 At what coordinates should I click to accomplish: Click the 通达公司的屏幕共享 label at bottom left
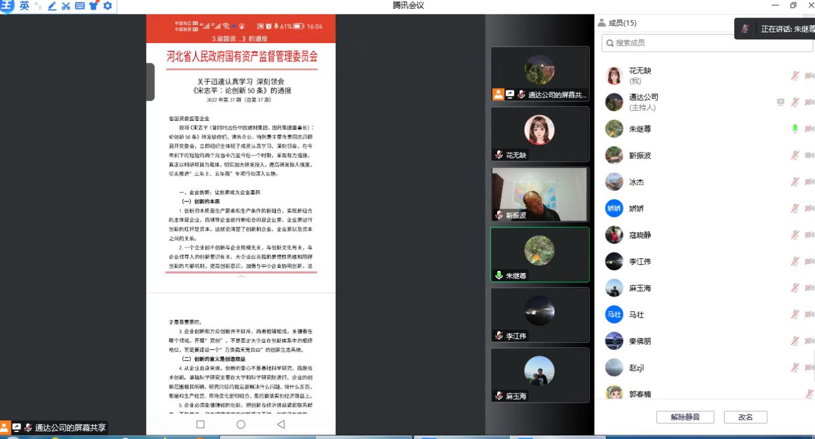(71, 428)
